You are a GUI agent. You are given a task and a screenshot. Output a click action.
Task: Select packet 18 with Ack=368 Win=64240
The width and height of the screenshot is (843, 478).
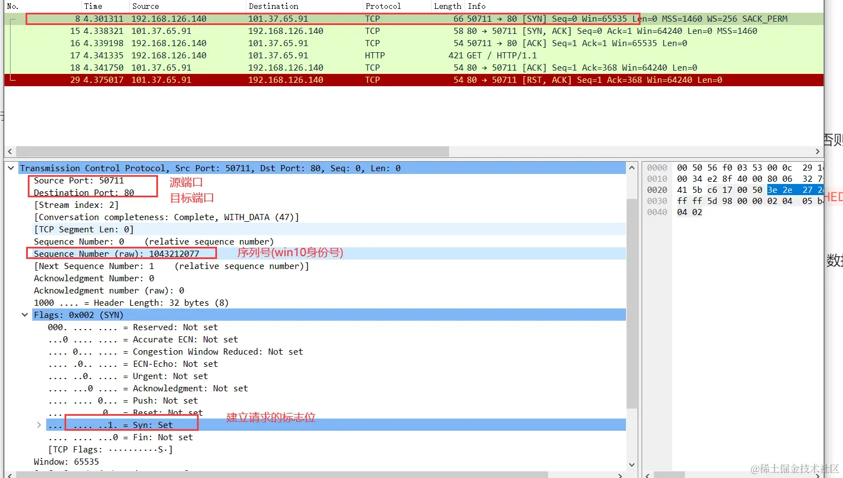414,67
